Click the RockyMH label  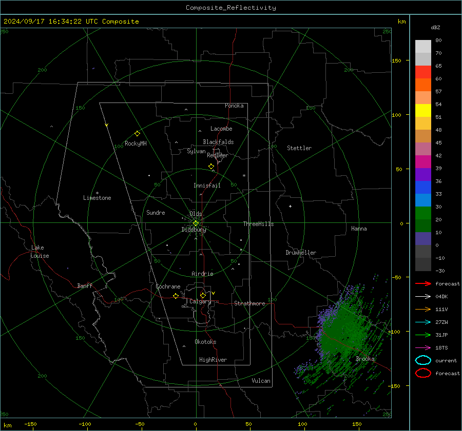click(x=136, y=143)
